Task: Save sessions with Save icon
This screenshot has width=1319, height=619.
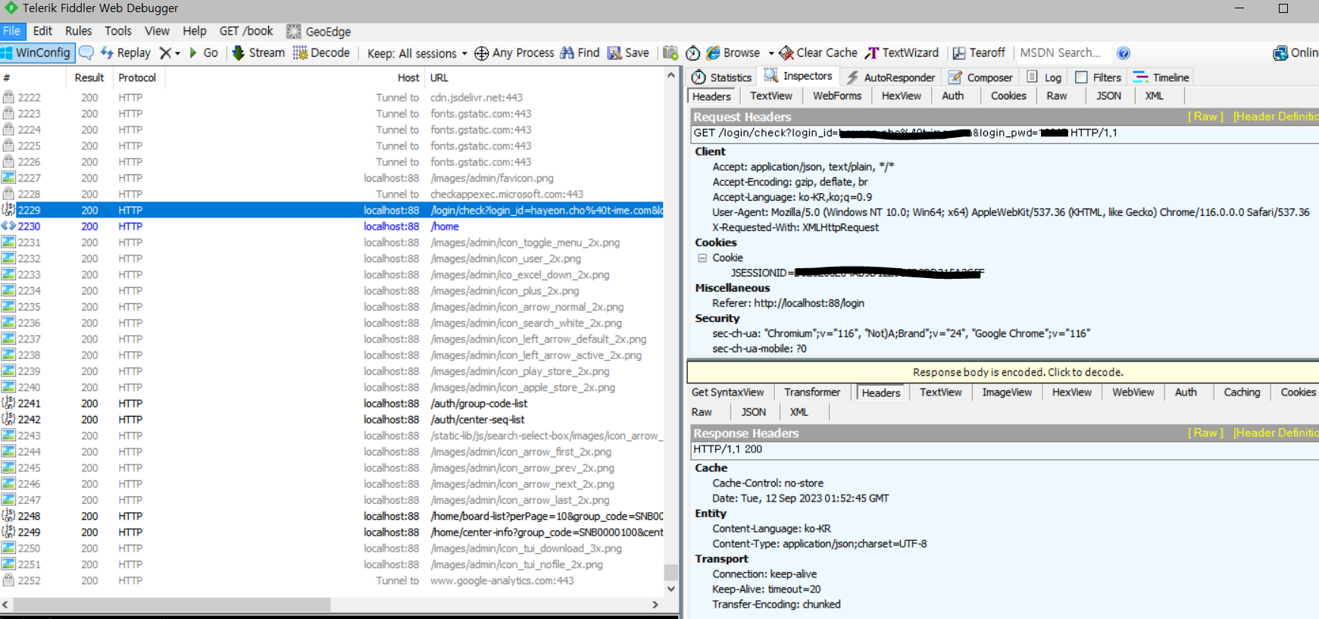Action: coord(628,52)
